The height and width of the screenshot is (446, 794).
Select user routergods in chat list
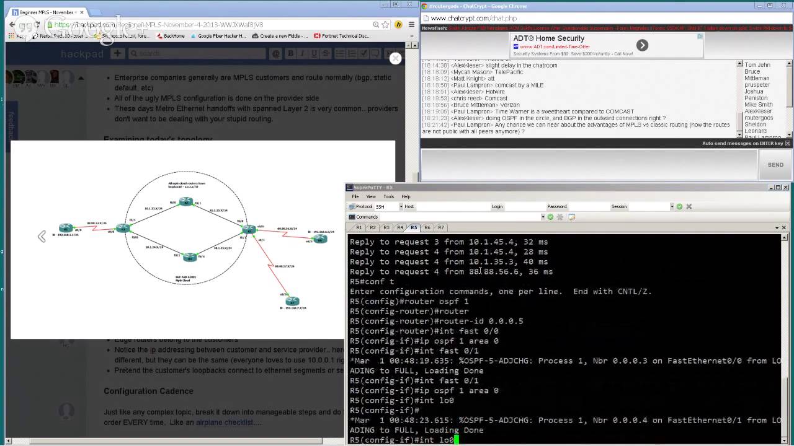[x=758, y=118]
